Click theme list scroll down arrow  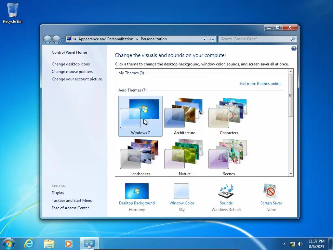(291, 174)
